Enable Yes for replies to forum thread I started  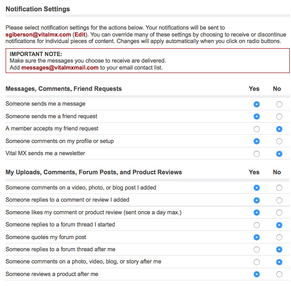(x=257, y=225)
